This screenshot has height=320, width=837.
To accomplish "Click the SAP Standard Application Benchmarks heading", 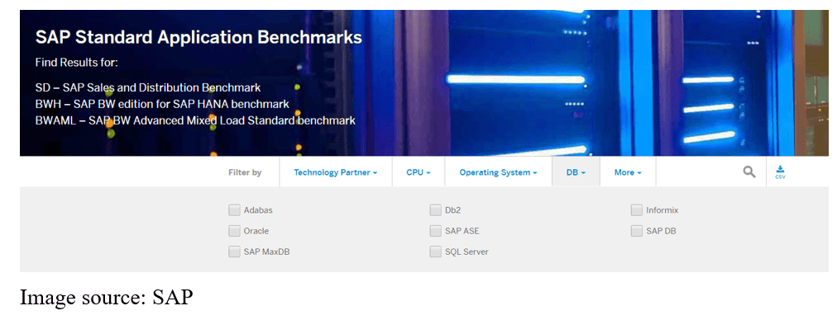I will tap(198, 37).
